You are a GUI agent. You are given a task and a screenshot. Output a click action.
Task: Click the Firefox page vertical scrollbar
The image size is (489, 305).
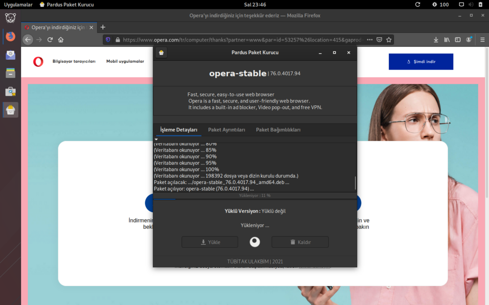pyautogui.click(x=487, y=123)
